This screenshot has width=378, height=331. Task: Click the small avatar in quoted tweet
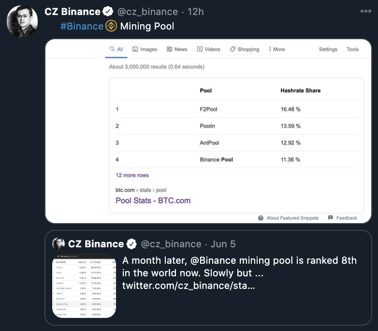click(x=58, y=244)
